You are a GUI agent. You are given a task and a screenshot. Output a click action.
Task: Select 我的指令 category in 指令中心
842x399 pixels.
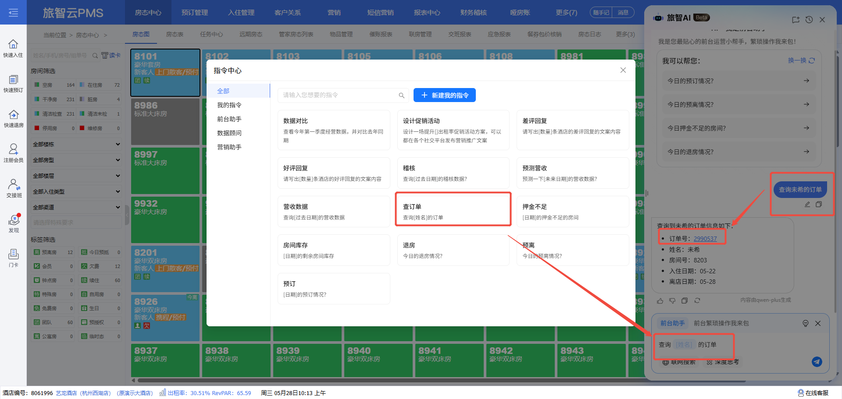(229, 105)
